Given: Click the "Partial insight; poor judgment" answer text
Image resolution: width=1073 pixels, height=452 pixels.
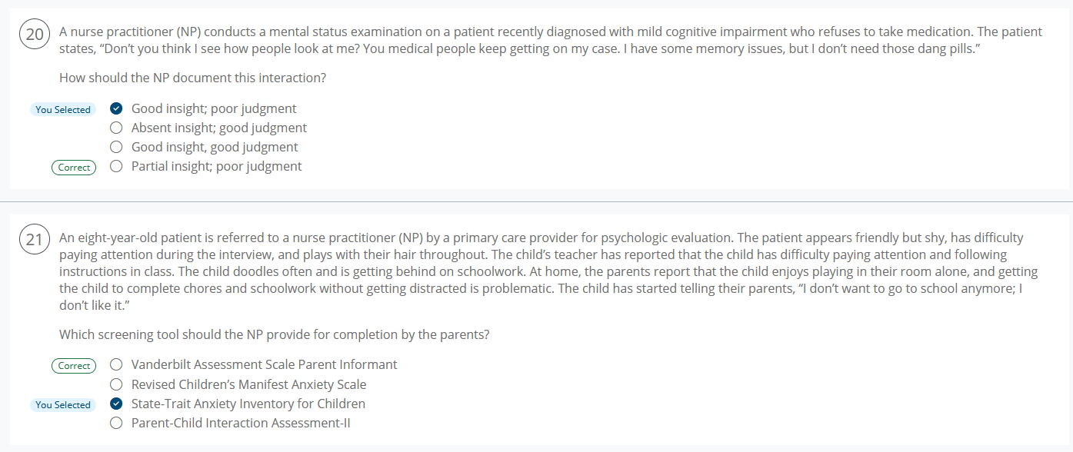Looking at the screenshot, I should [216, 166].
